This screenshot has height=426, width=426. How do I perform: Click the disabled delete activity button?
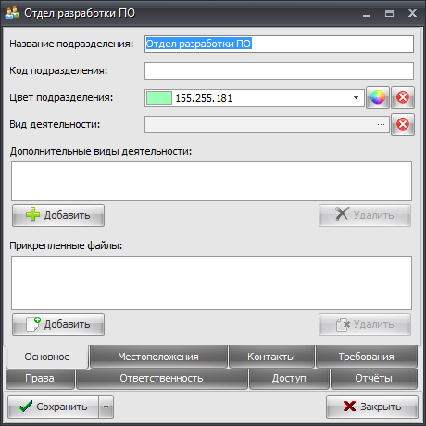[x=365, y=215]
